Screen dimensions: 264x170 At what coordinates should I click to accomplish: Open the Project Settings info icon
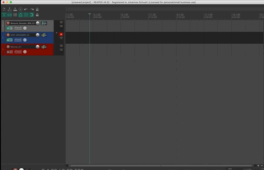point(20,9)
